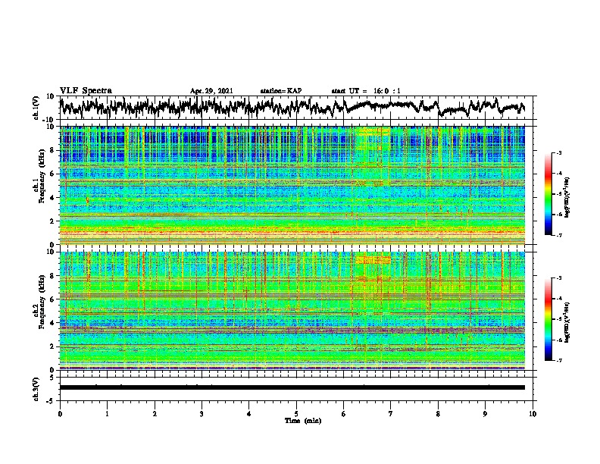Image resolution: width=600 pixels, height=464 pixels.
Task: Click time axis tick label '4'
Action: (x=249, y=414)
